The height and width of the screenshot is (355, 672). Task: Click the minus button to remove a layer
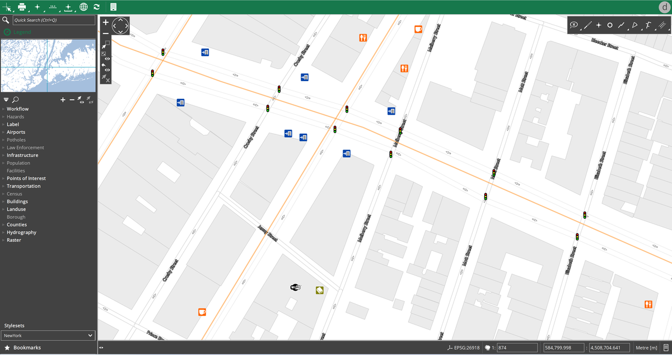[x=72, y=100]
